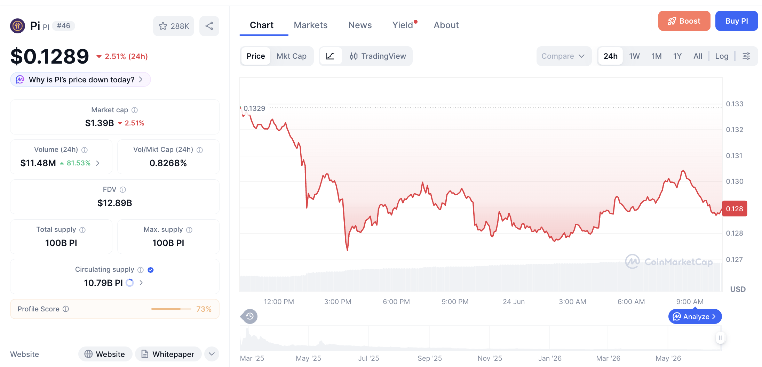Click the circulating supply progress ring
This screenshot has height=367, width=762.
point(130,283)
